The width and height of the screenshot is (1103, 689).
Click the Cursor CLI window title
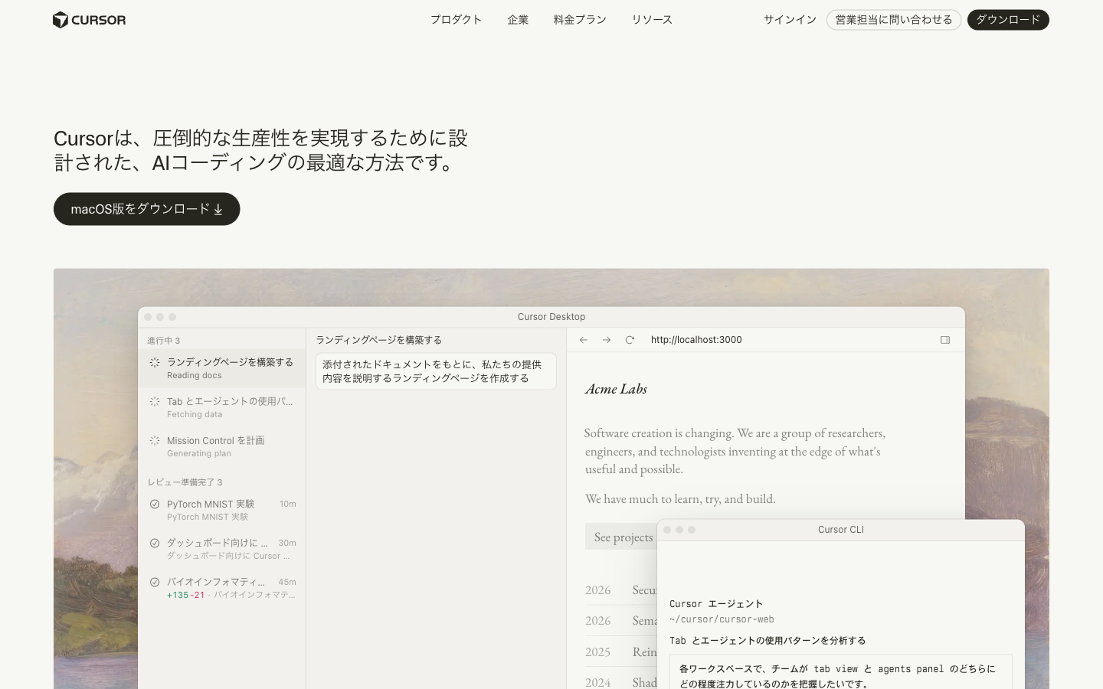841,530
